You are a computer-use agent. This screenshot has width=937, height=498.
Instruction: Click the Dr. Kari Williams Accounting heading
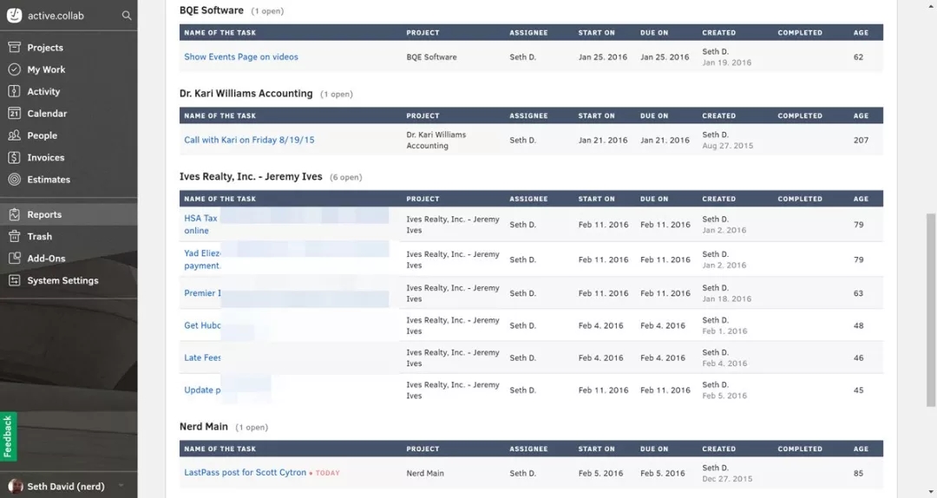(246, 93)
